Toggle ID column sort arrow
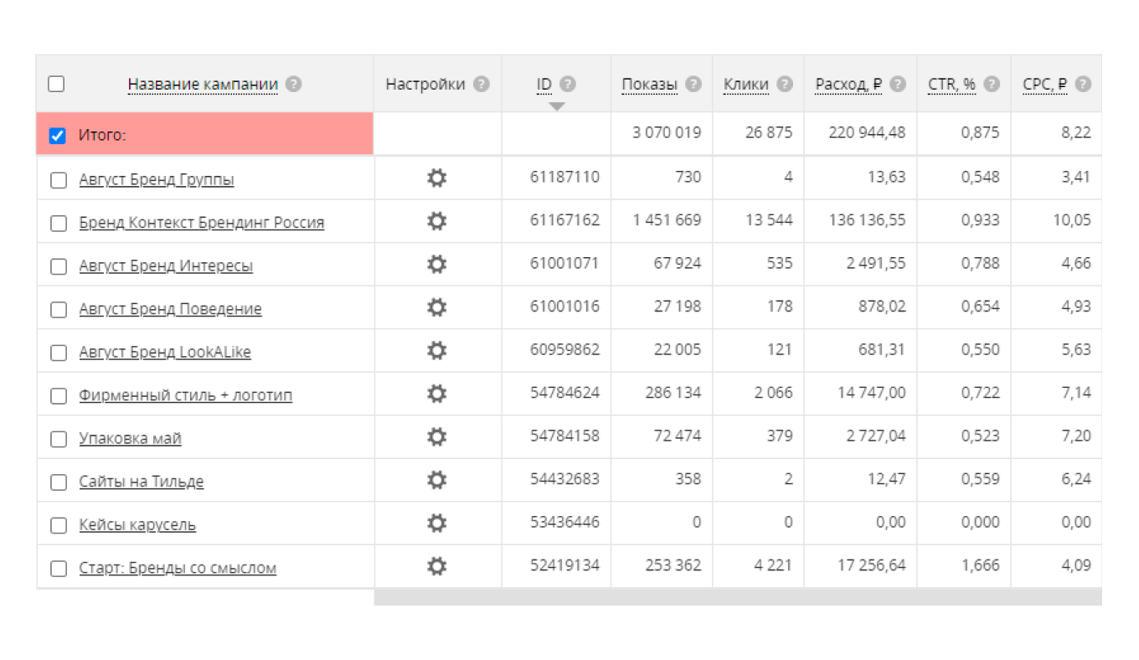The image size is (1139, 660). pyautogui.click(x=557, y=106)
